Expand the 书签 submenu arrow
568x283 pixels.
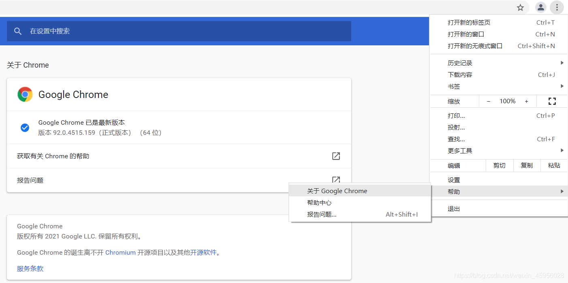[x=562, y=86]
